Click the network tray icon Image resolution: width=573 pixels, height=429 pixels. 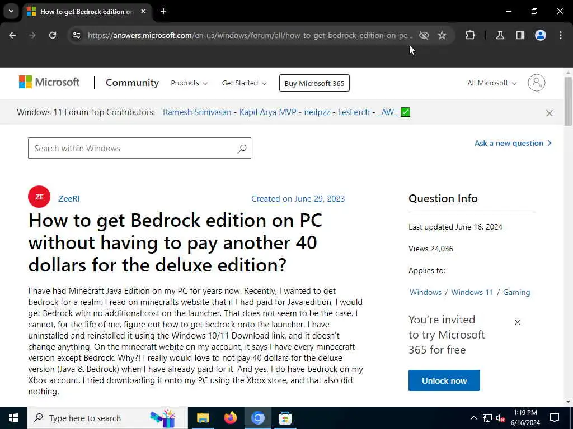(487, 418)
